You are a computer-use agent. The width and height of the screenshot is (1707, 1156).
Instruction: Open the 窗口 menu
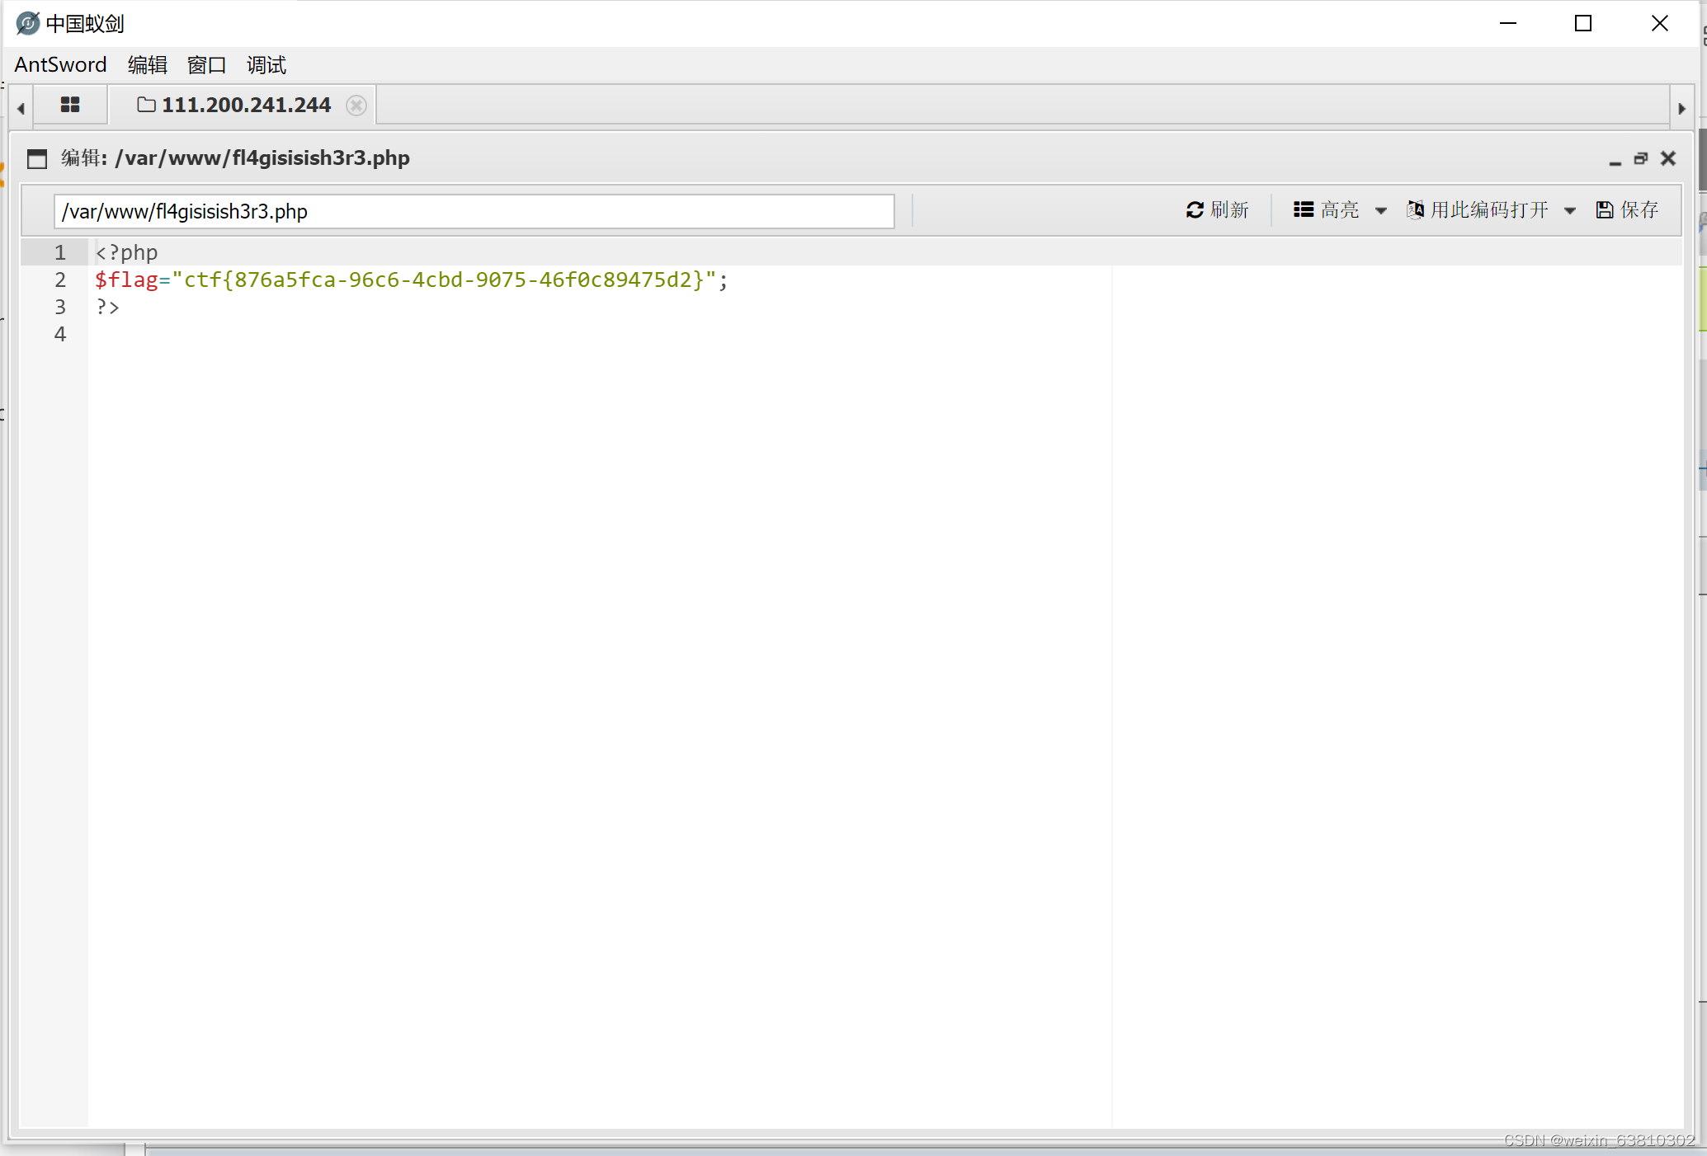[x=206, y=65]
